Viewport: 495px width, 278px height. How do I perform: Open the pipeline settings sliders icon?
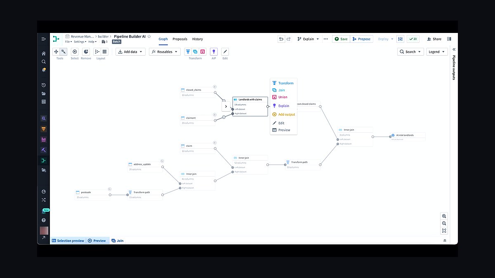tap(400, 39)
